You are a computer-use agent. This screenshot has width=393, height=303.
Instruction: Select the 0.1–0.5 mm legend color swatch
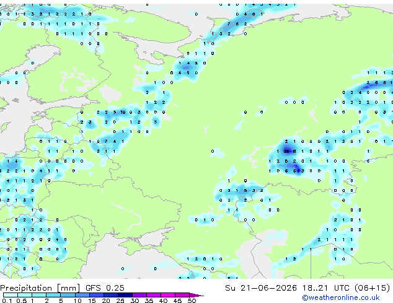click(11, 295)
